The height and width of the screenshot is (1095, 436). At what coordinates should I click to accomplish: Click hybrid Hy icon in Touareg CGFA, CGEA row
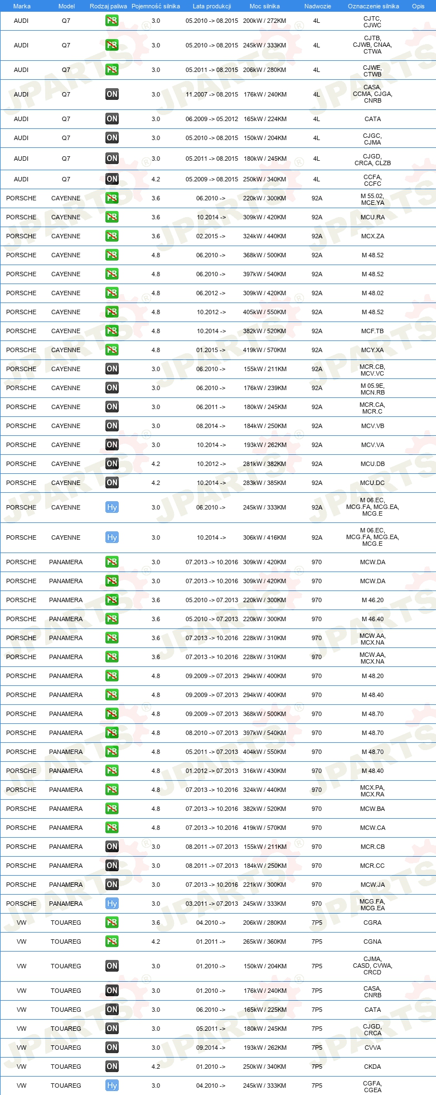click(x=112, y=1086)
